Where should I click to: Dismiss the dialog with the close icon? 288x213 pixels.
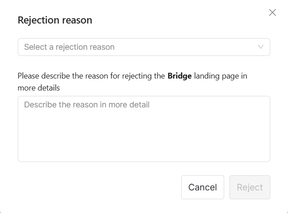pos(272,12)
